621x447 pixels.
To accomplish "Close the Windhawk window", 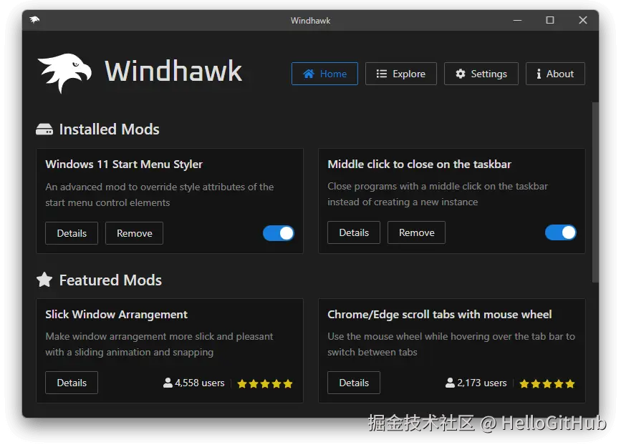I will click(x=582, y=20).
